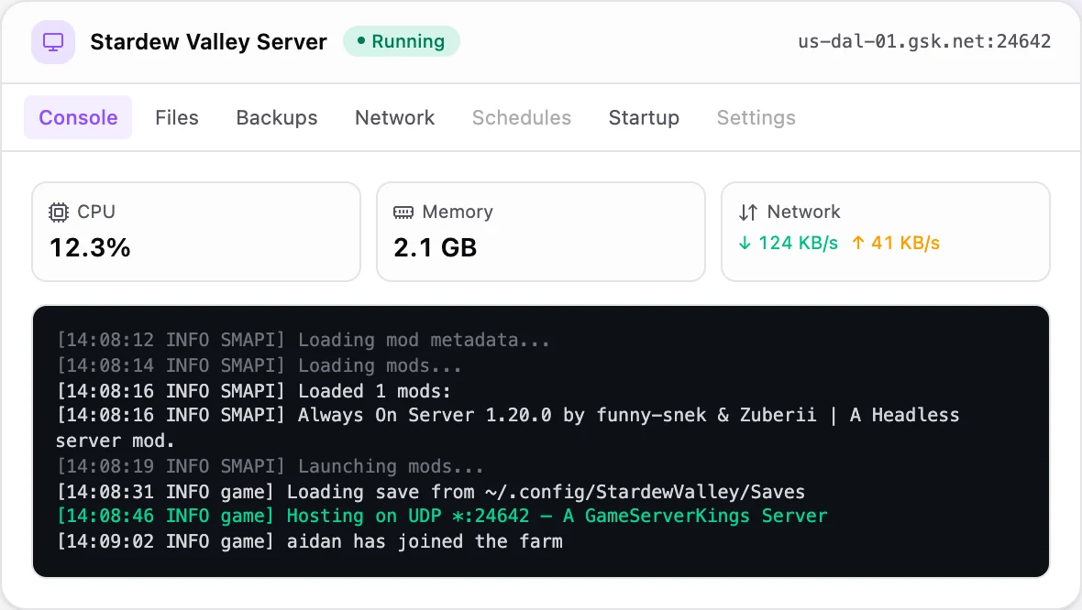Open the Console tab
The image size is (1082, 610).
coord(78,117)
